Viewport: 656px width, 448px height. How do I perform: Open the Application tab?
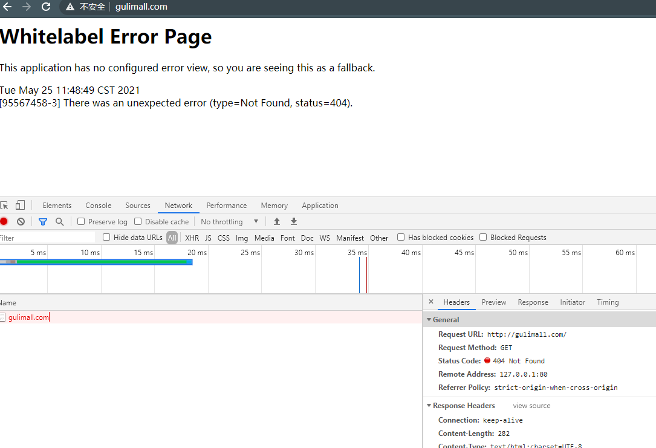pyautogui.click(x=320, y=206)
